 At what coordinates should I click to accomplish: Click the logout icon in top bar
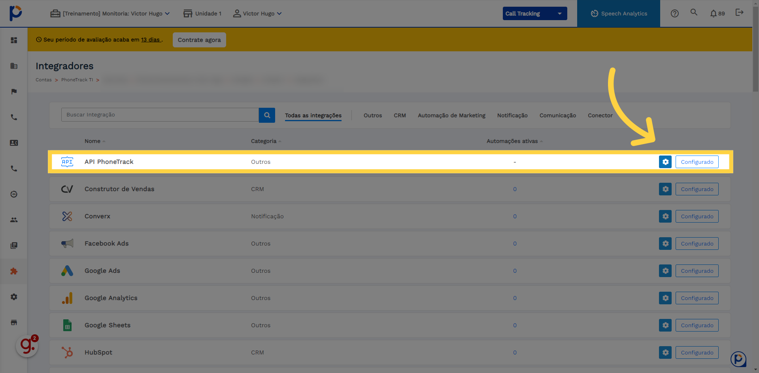coord(739,12)
